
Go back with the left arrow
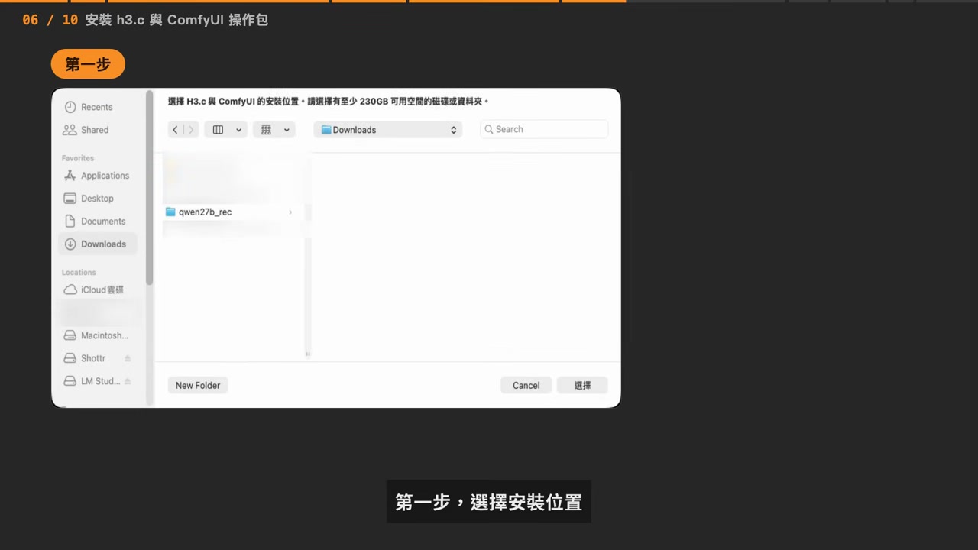click(x=175, y=130)
